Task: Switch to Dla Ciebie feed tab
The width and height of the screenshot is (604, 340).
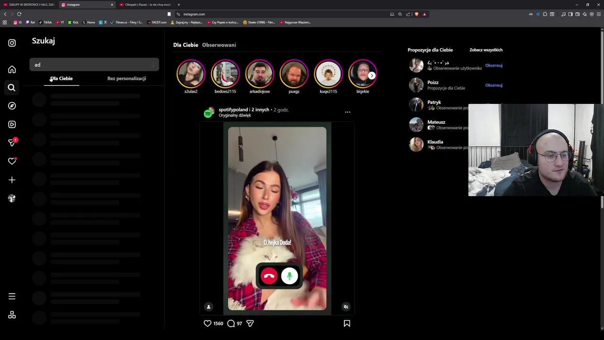Action: (x=185, y=45)
